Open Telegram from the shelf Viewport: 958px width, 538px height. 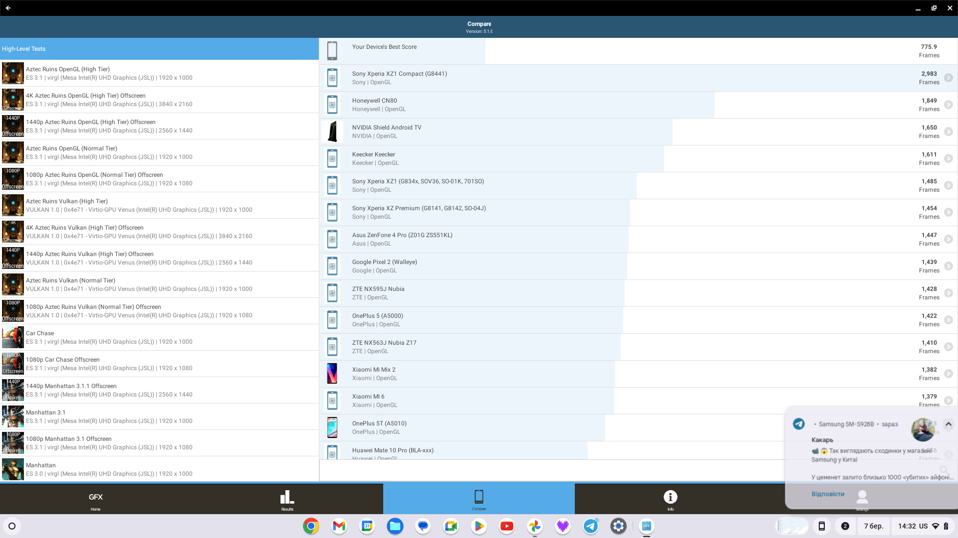point(591,526)
